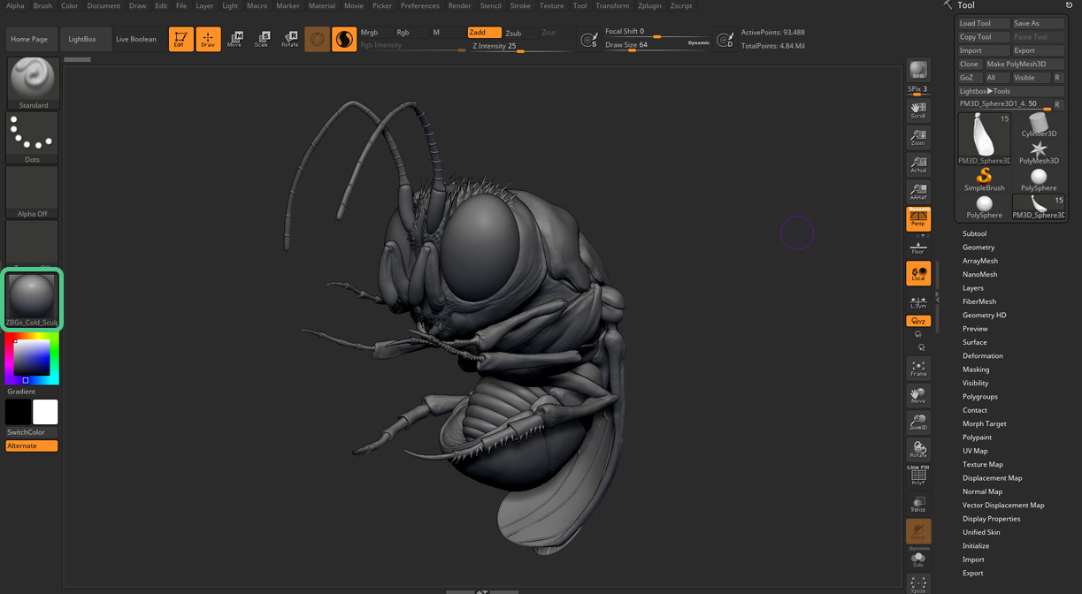
Task: Select the Rotate transform tool
Action: [289, 38]
